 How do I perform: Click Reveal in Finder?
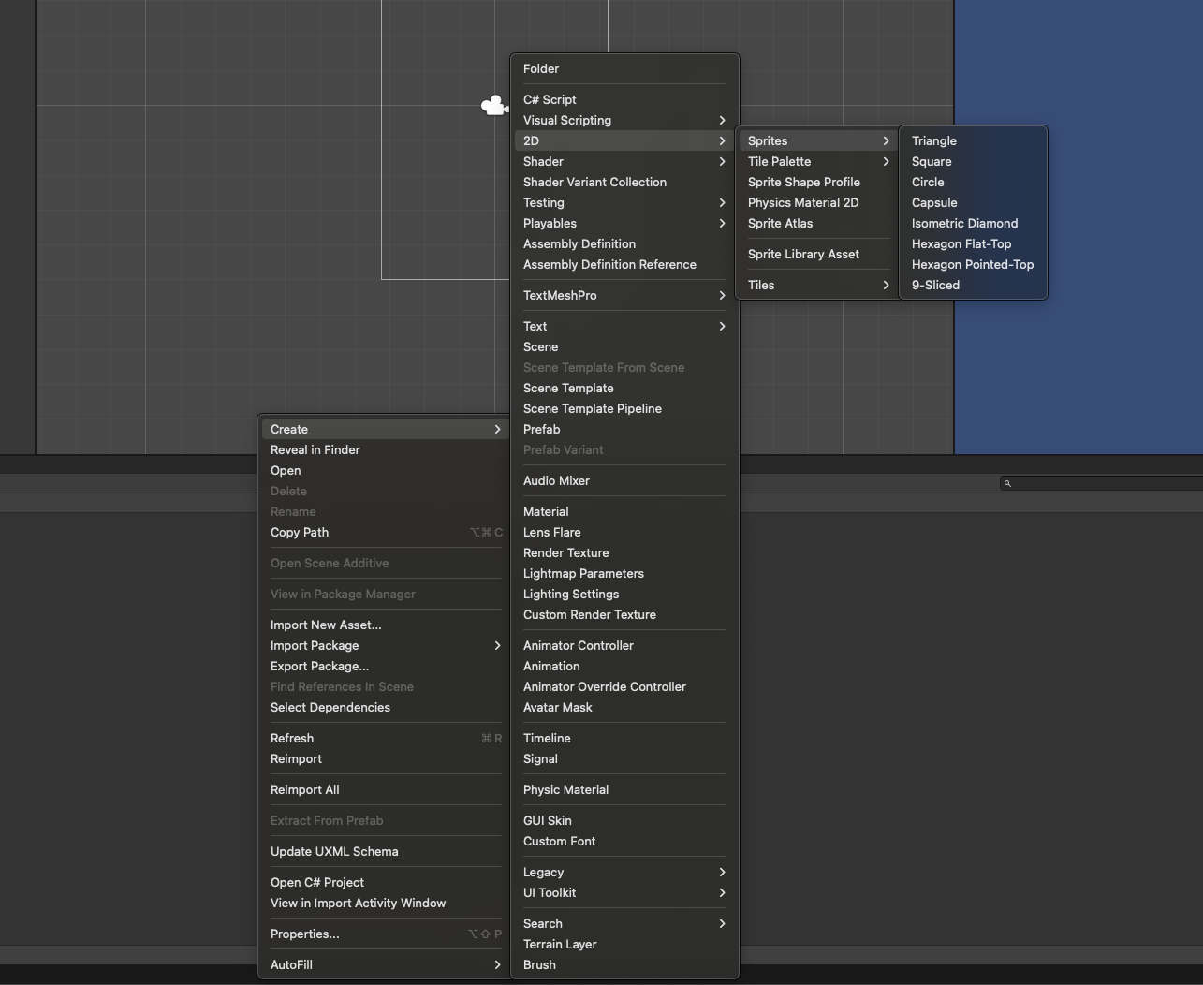[386, 449]
